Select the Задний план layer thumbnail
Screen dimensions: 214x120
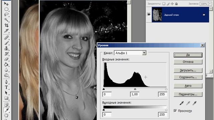pyautogui.click(x=157, y=15)
